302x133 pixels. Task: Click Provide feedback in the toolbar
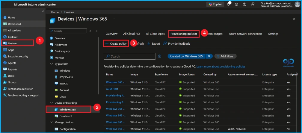pos(177,44)
